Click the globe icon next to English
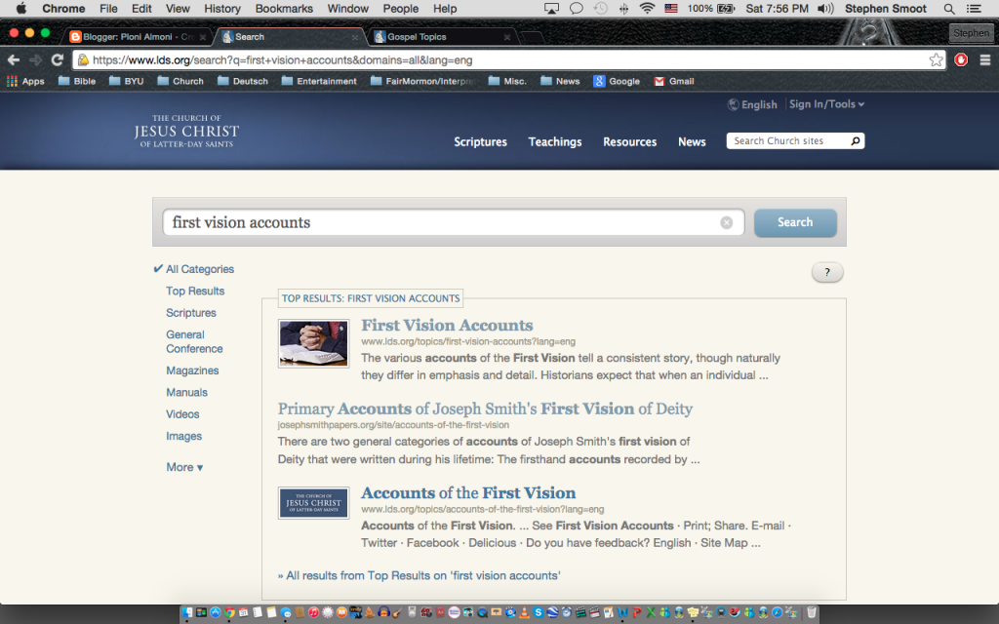This screenshot has width=999, height=624. [734, 104]
